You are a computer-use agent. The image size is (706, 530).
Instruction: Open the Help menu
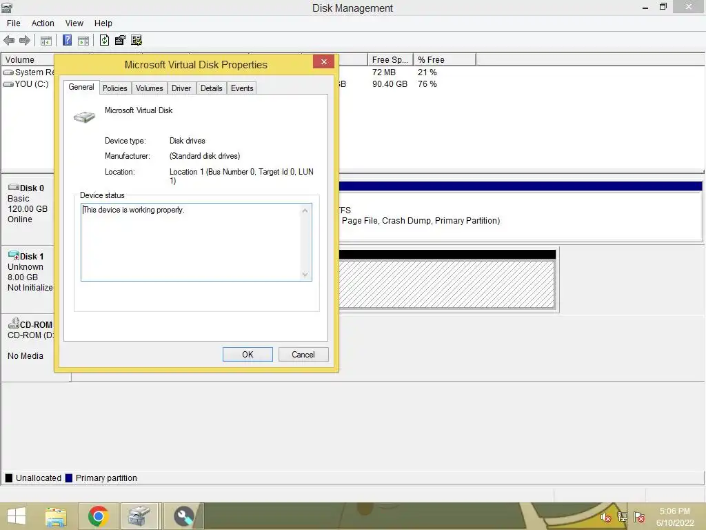pyautogui.click(x=103, y=23)
